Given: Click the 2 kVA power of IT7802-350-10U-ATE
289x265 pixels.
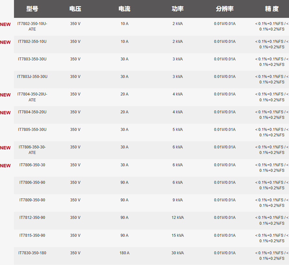Looking at the screenshot, I should tap(178, 24).
